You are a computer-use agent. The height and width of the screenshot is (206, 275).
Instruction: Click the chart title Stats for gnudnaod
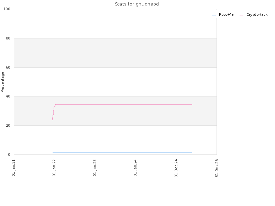coord(137,4)
